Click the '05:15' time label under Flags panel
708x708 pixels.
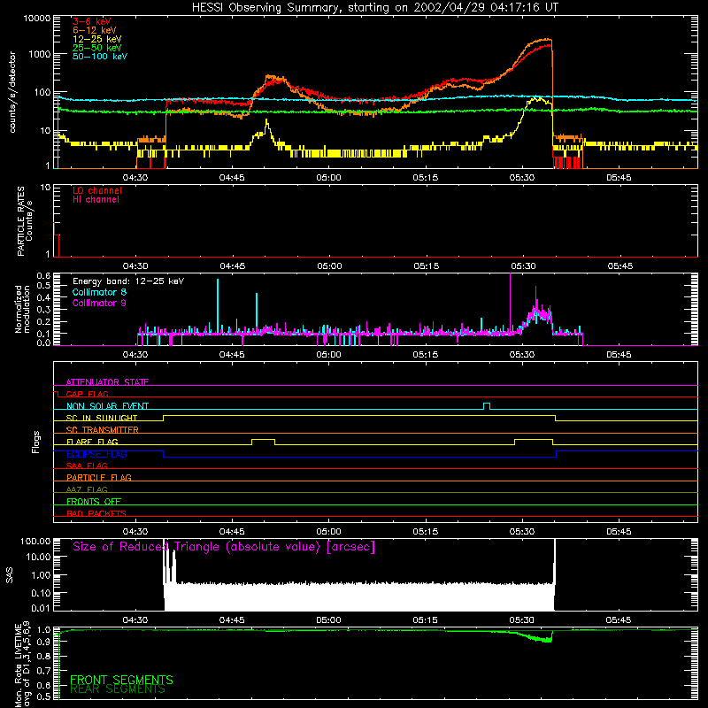click(x=426, y=532)
